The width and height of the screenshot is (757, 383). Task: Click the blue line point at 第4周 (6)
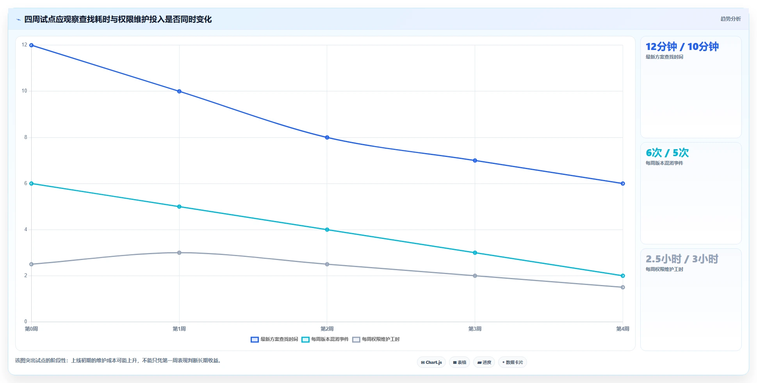pyautogui.click(x=623, y=183)
